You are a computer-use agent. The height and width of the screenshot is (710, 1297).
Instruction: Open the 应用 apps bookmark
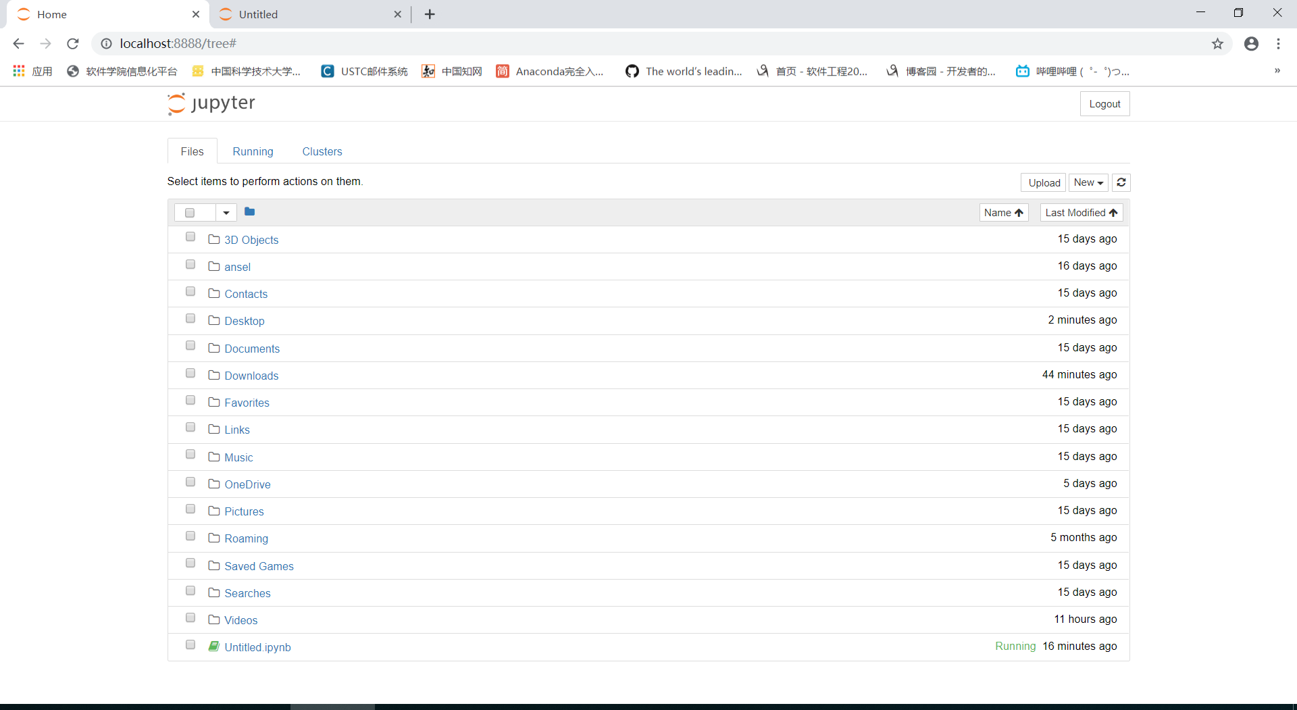tap(32, 71)
